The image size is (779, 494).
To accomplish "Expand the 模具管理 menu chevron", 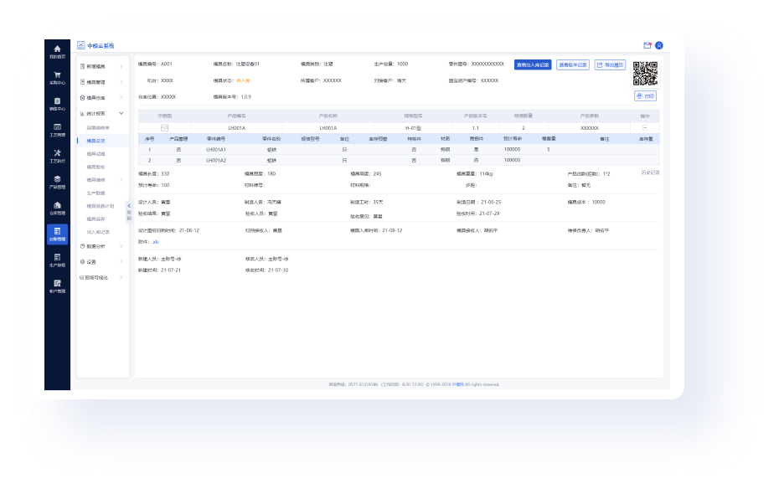I will point(121,82).
